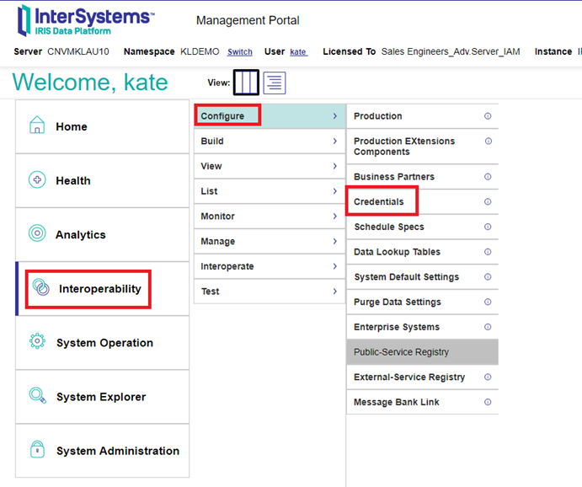Image resolution: width=582 pixels, height=487 pixels.
Task: Click the Switch namespace link
Action: pyautogui.click(x=240, y=52)
